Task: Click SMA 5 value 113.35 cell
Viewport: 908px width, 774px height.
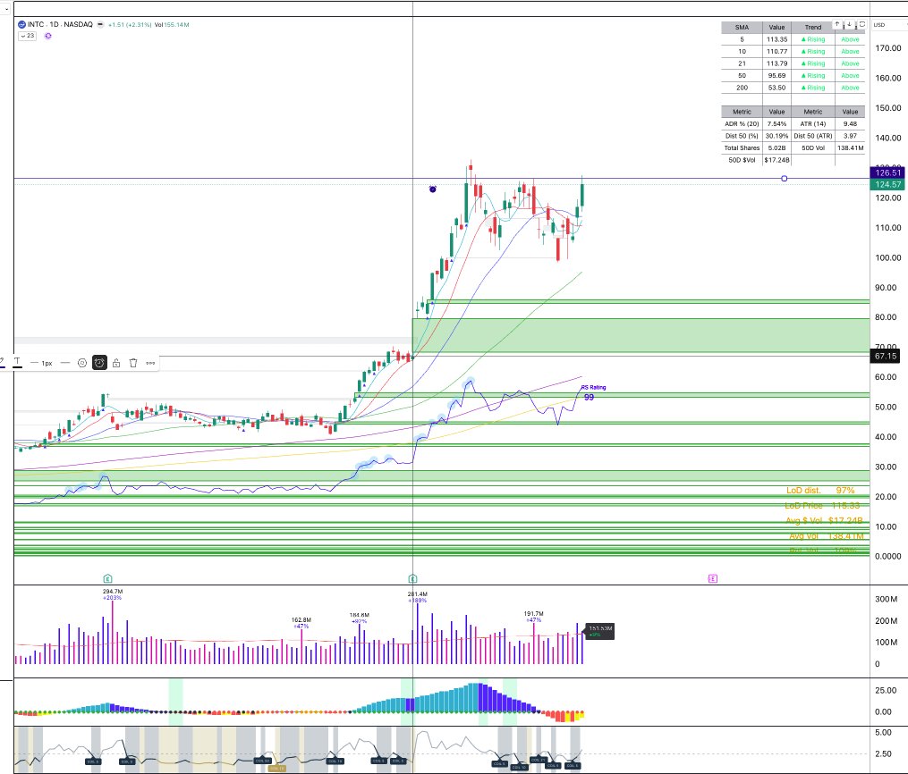Action: [776, 39]
